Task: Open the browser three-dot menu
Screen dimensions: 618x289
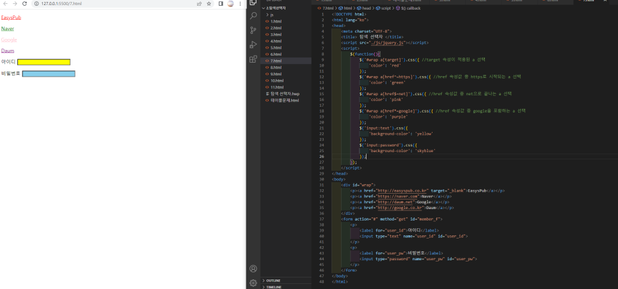Action: [x=240, y=4]
